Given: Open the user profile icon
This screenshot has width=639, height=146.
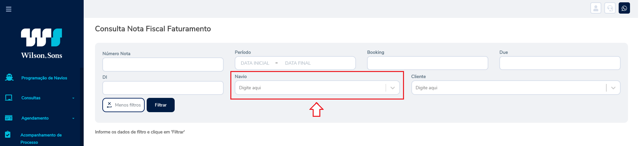Looking at the screenshot, I should [596, 8].
